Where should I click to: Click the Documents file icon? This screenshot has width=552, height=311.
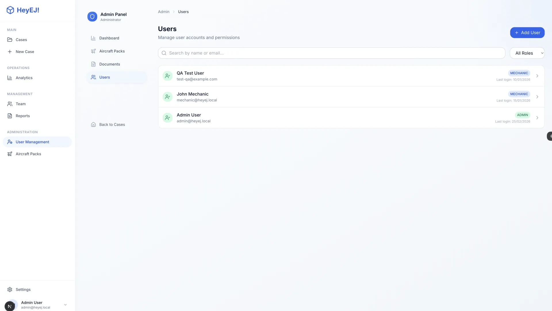point(93,64)
